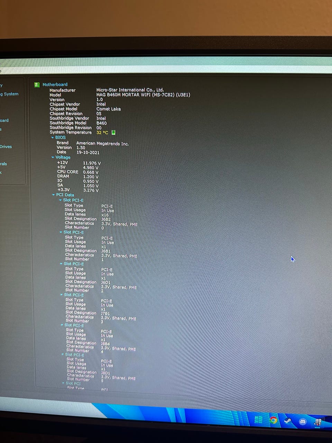Click the Chipset Vendor label
Viewport: 332px width, 443px height.
click(65, 104)
